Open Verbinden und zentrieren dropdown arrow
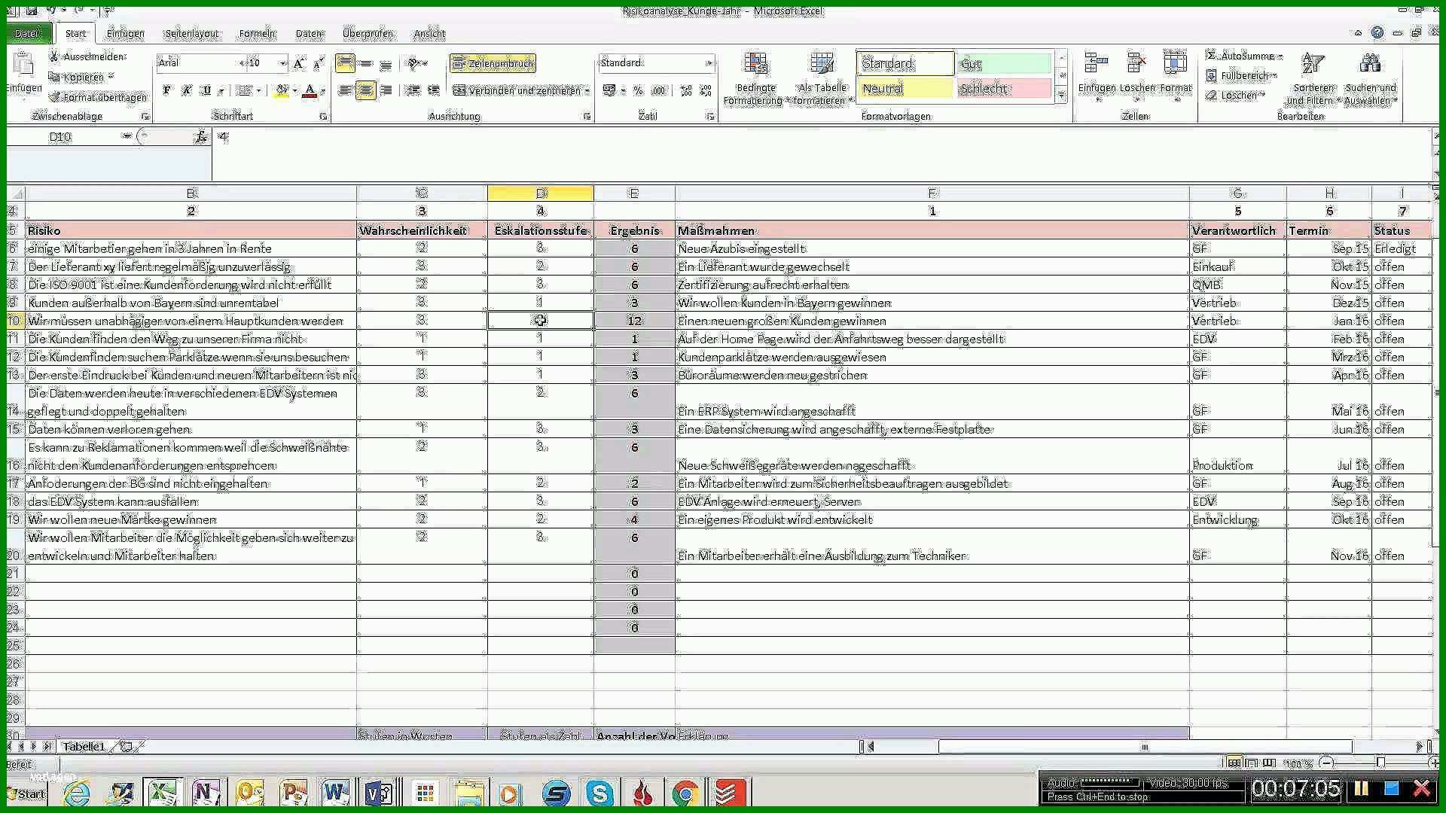The image size is (1446, 813). pos(587,91)
